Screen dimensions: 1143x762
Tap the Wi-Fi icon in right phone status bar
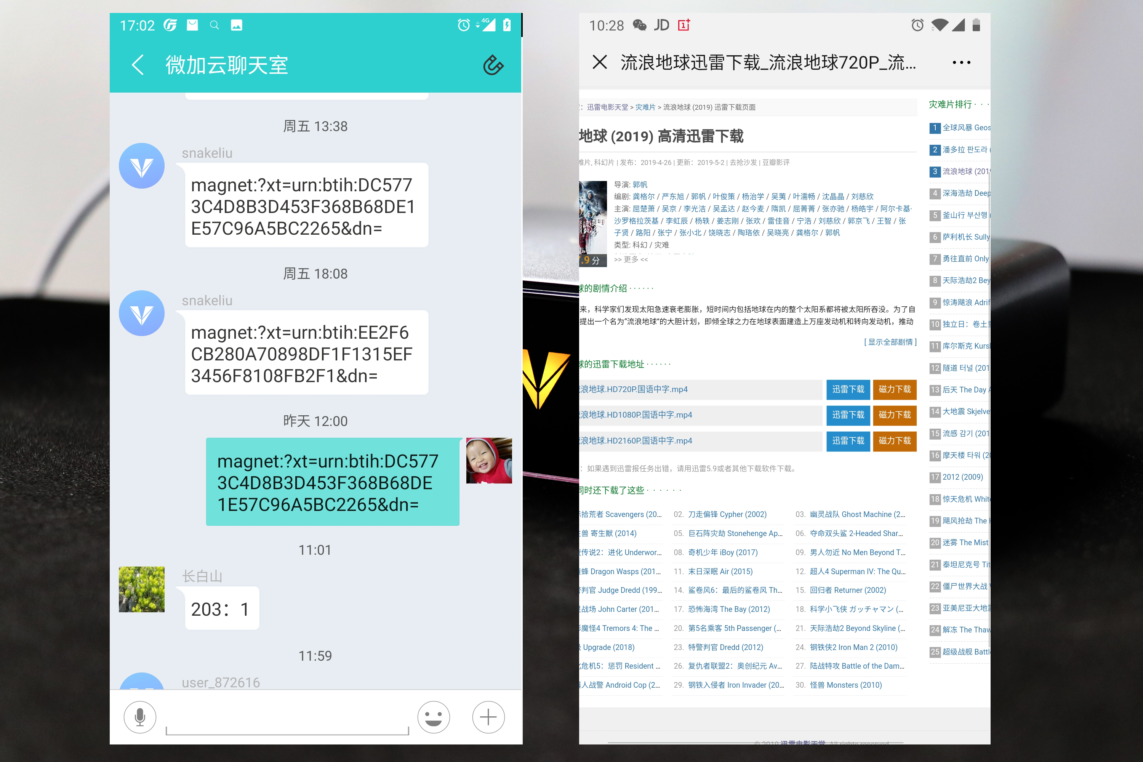[940, 25]
